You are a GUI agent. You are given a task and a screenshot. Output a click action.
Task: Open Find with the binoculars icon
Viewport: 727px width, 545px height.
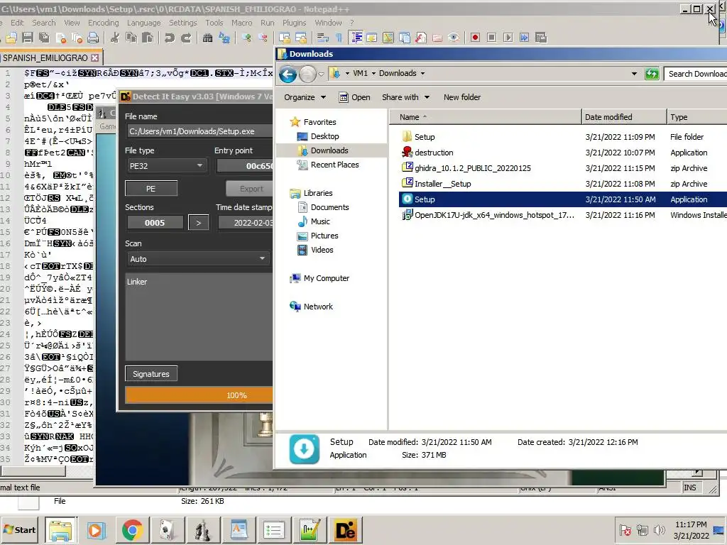coord(208,38)
